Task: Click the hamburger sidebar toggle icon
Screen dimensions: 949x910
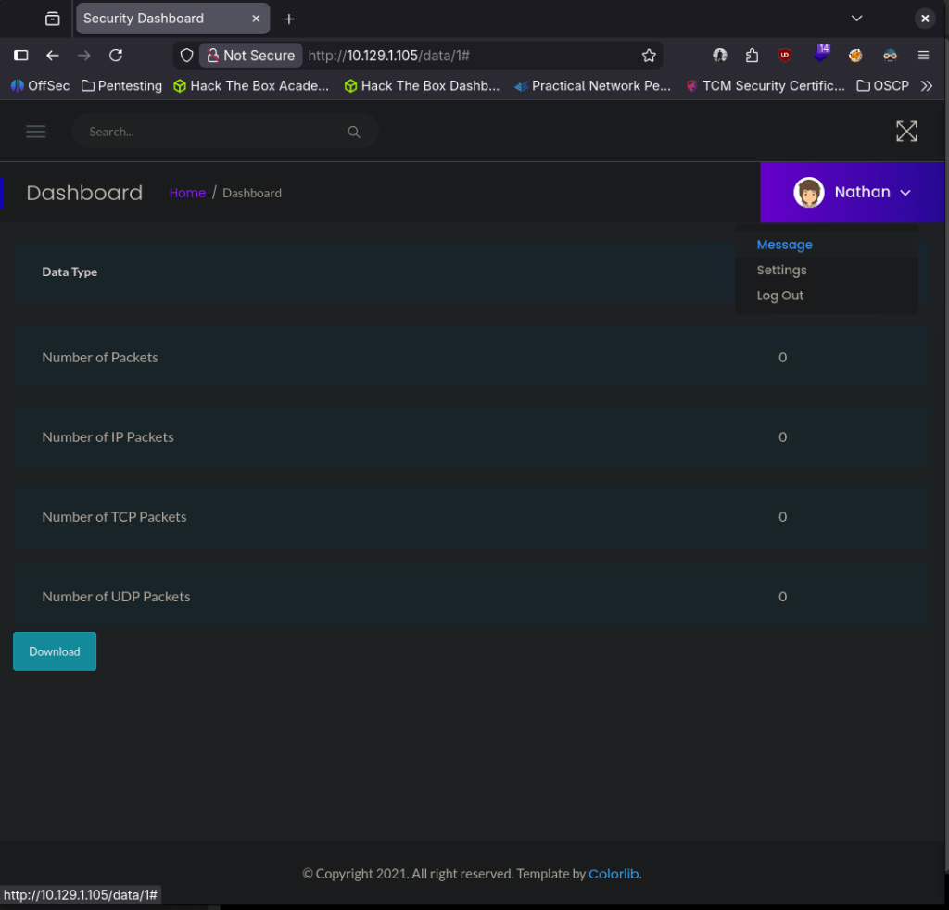Action: 36,132
